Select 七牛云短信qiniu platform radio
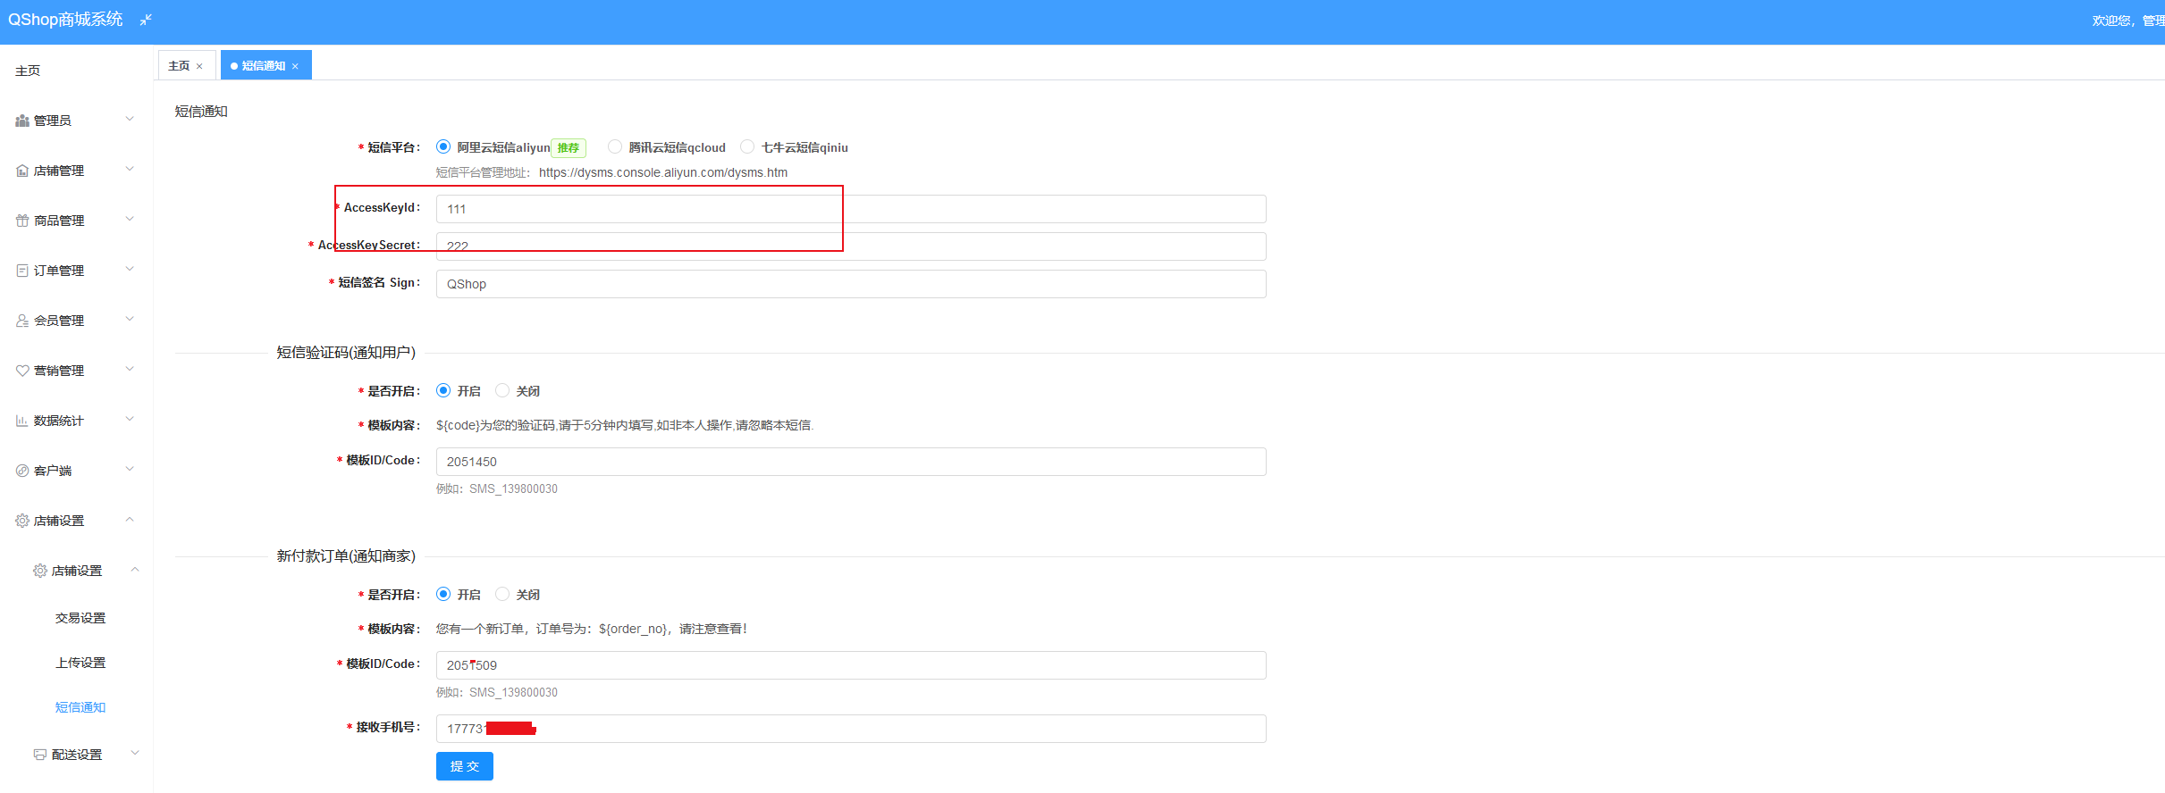2165x793 pixels. click(747, 146)
